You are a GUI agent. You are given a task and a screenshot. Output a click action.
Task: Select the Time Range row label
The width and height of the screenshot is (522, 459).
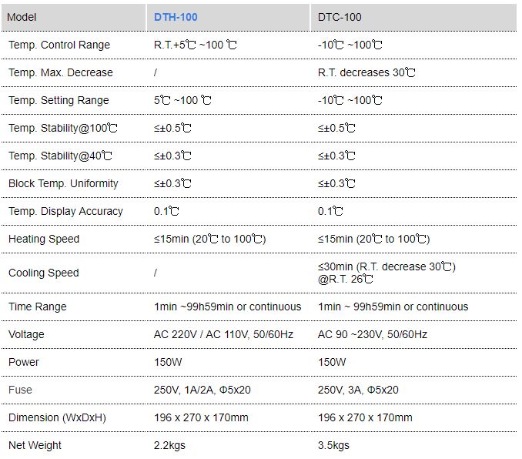point(37,307)
